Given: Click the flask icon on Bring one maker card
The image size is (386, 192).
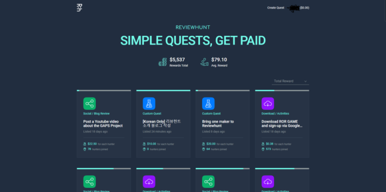Looking at the screenshot, I should coord(208,103).
